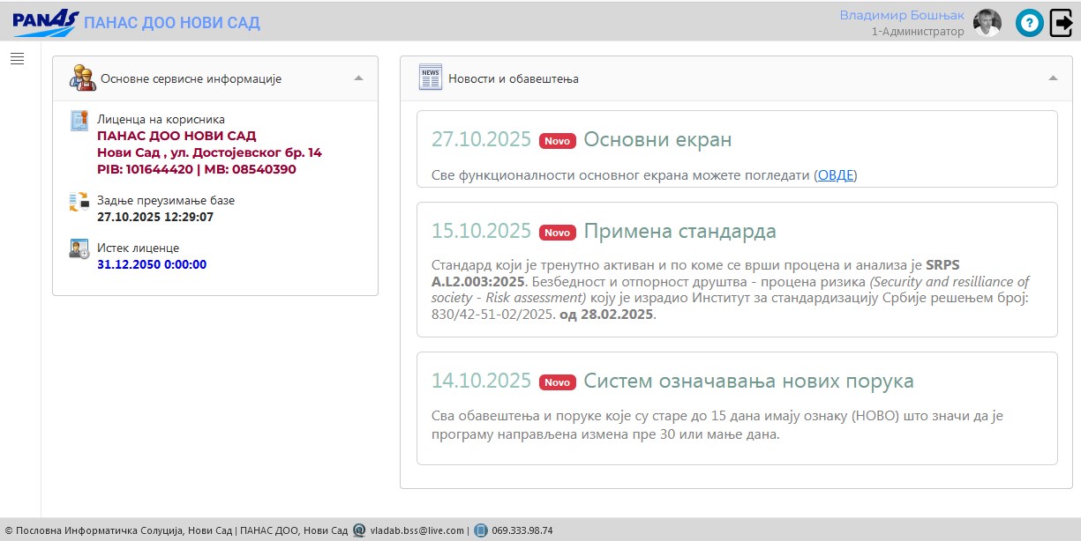Click the logout exit icon
1081x541 pixels.
(x=1061, y=23)
